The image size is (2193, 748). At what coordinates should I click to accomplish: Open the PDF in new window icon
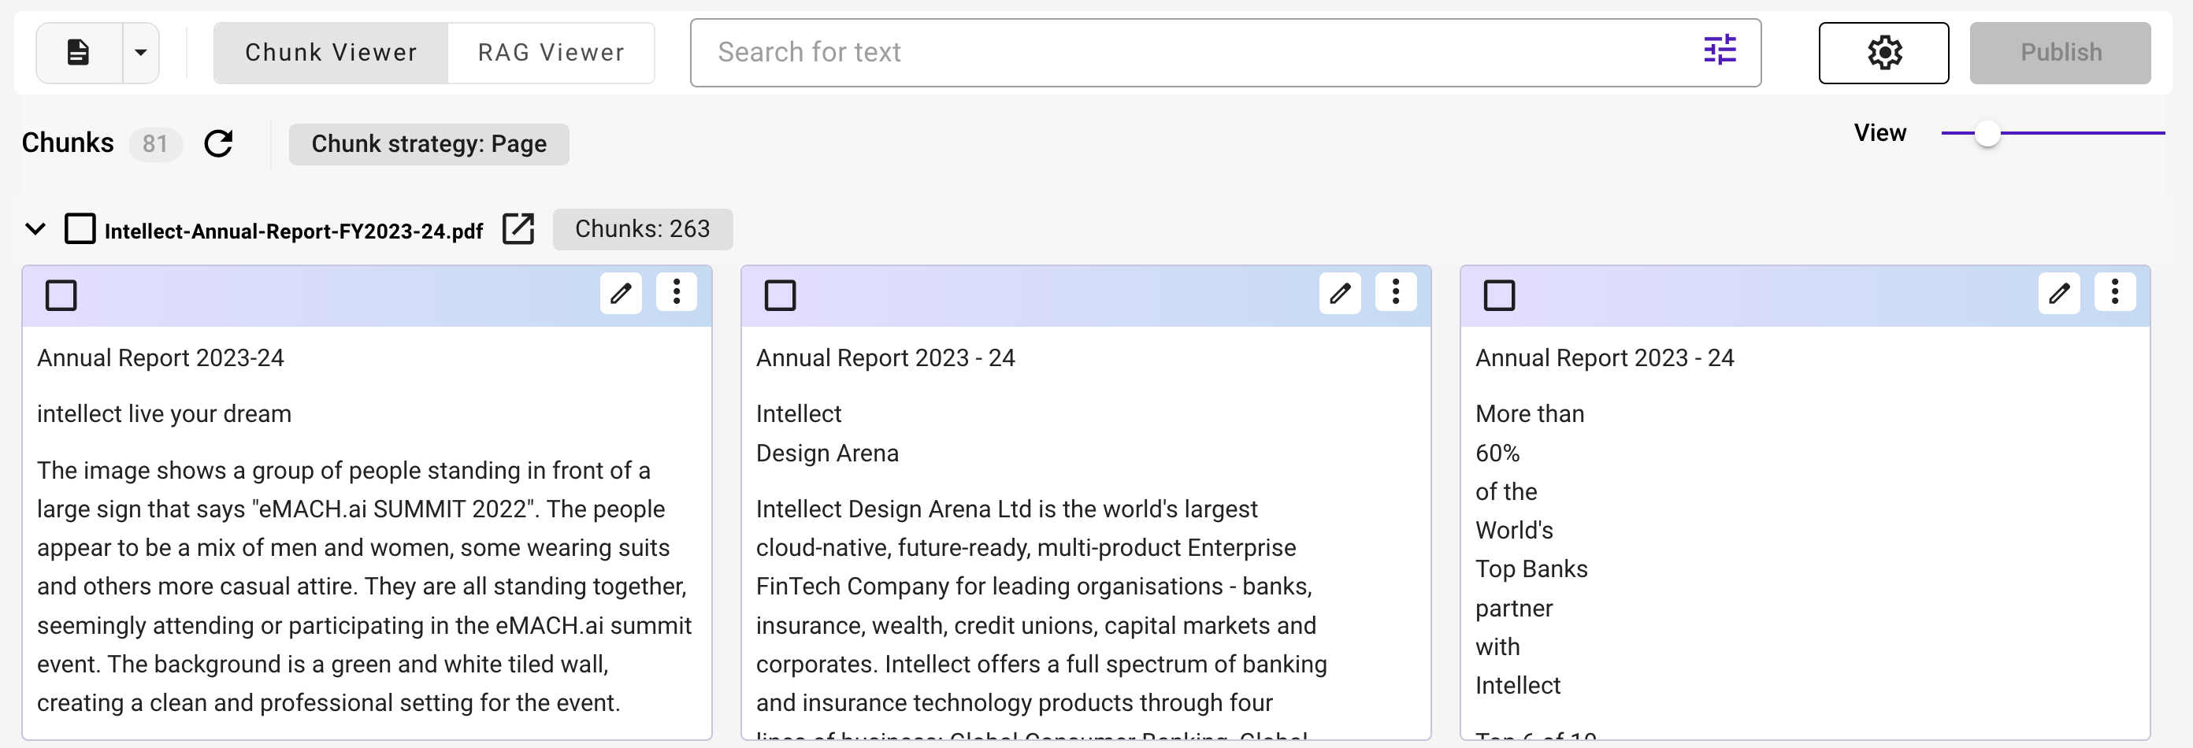[x=518, y=229]
